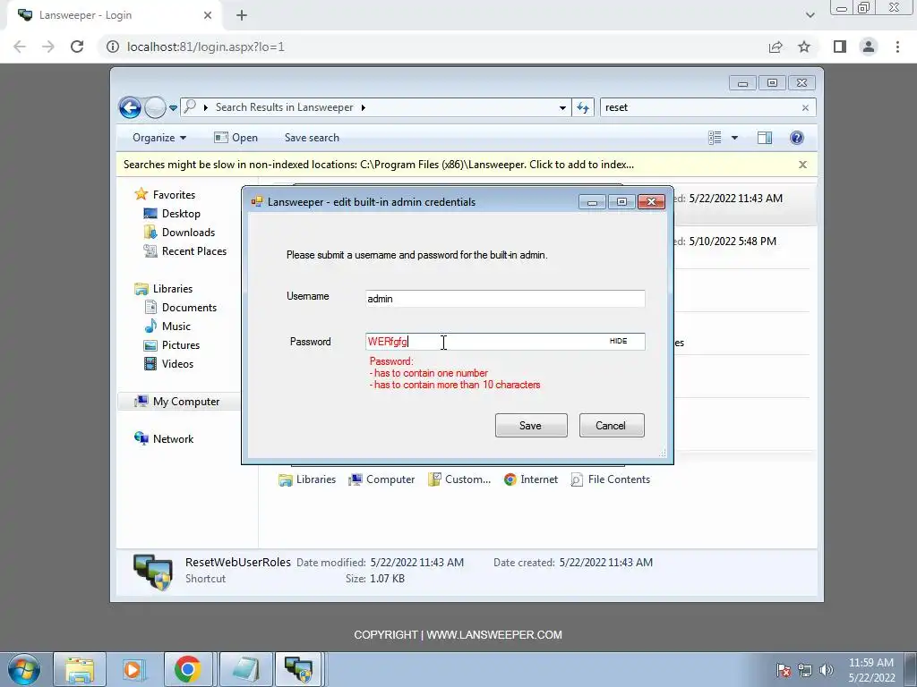This screenshot has height=687, width=917.
Task: Open a new Chrome tab
Action: pos(242,15)
